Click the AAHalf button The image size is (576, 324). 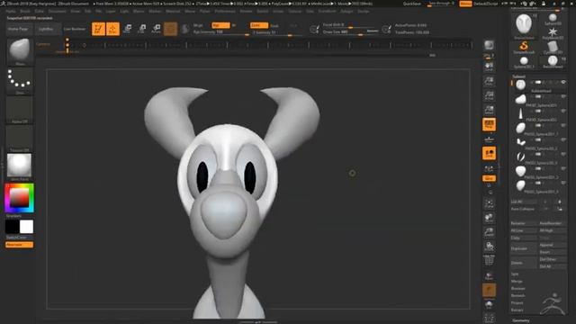pyautogui.click(x=489, y=110)
